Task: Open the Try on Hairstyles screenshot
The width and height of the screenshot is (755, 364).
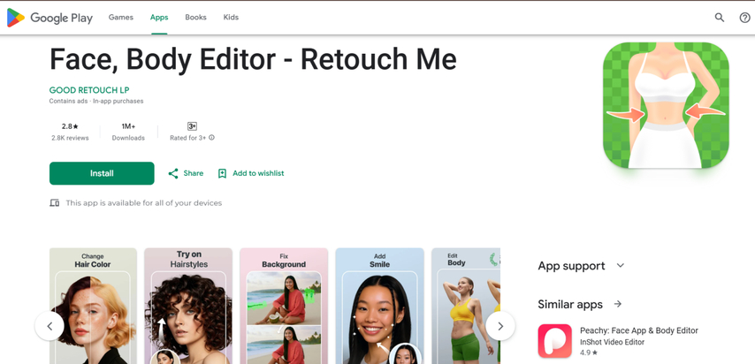Action: point(188,306)
